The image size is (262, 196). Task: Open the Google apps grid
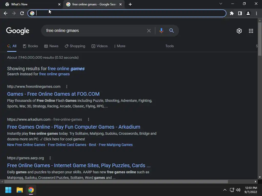(251, 31)
